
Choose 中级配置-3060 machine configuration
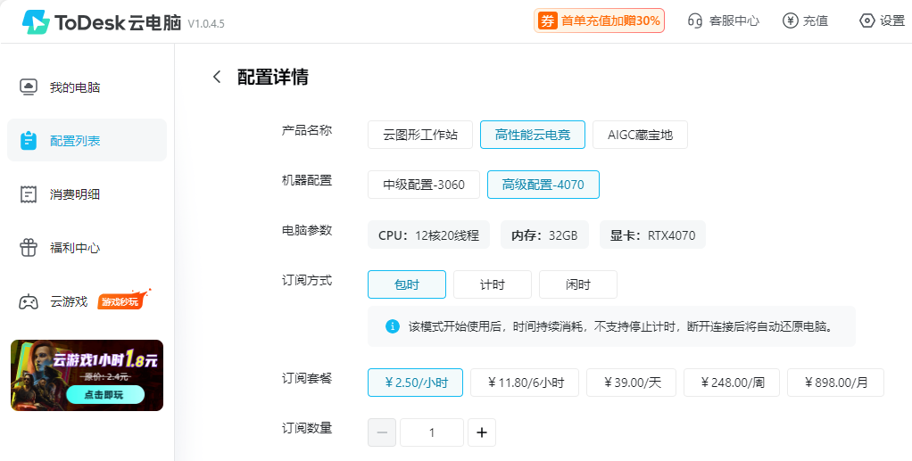pyautogui.click(x=423, y=185)
